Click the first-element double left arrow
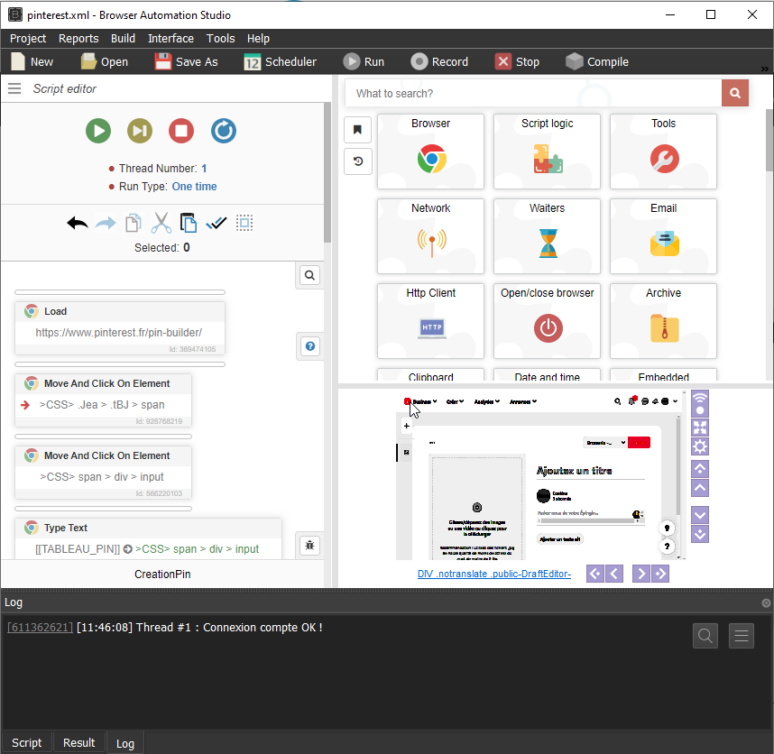774x754 pixels. coord(595,574)
